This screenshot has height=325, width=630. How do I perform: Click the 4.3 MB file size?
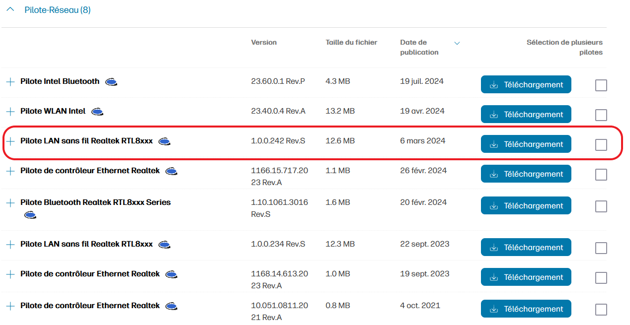click(338, 81)
